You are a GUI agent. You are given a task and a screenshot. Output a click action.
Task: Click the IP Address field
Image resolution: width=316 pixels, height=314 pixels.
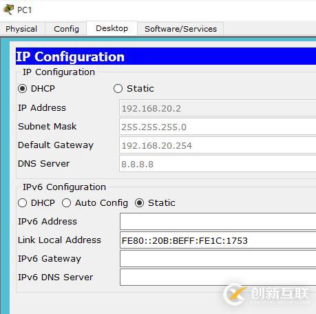218,108
